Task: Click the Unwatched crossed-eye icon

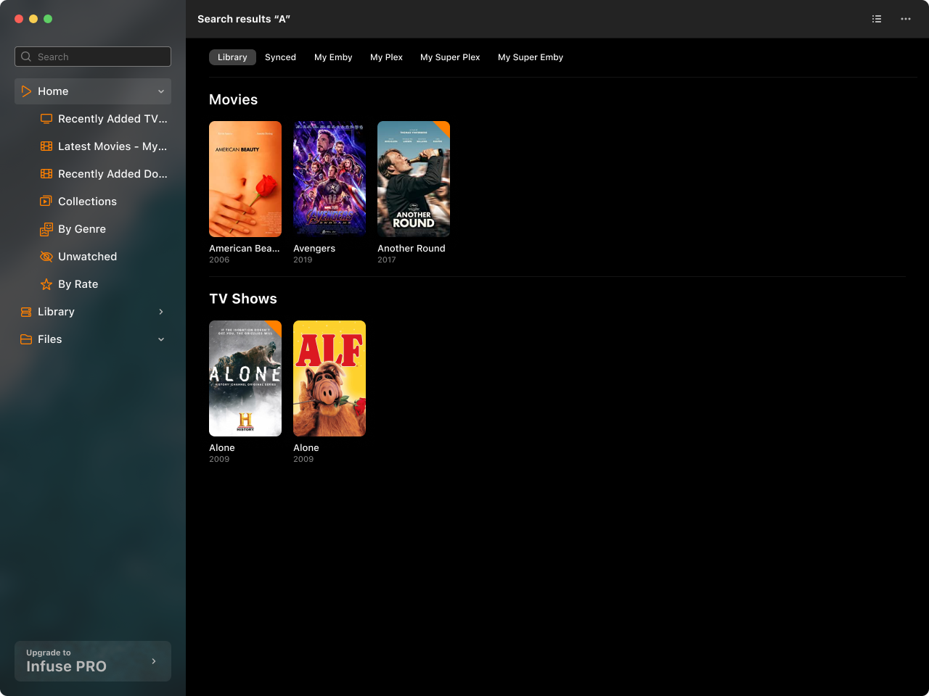Action: click(46, 257)
